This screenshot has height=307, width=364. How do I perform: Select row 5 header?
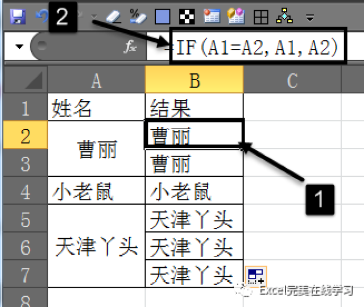[26, 218]
